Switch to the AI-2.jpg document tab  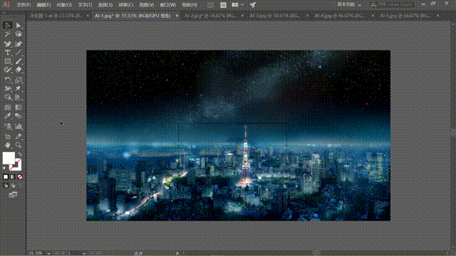(x=211, y=16)
